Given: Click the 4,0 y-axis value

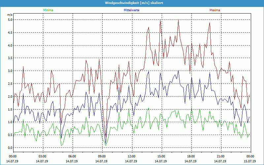Looking at the screenshot, I should 10,45.
